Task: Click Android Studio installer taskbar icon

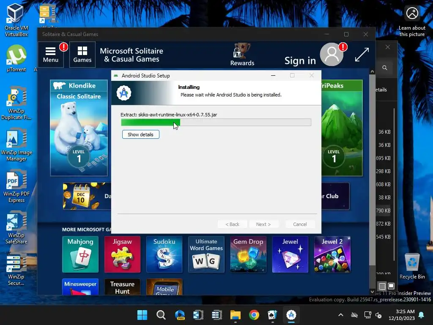Action: tap(291, 315)
